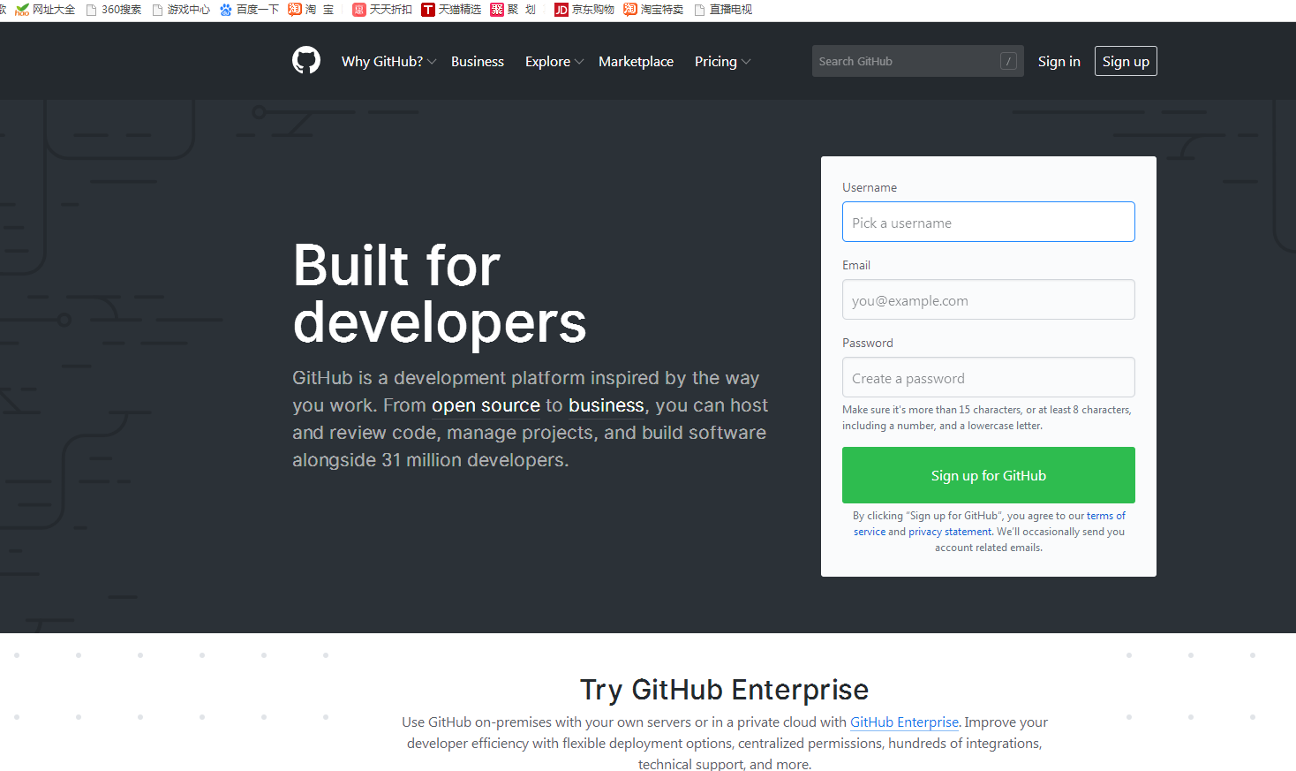Open the 天猫精选 bookmark

coord(451,10)
